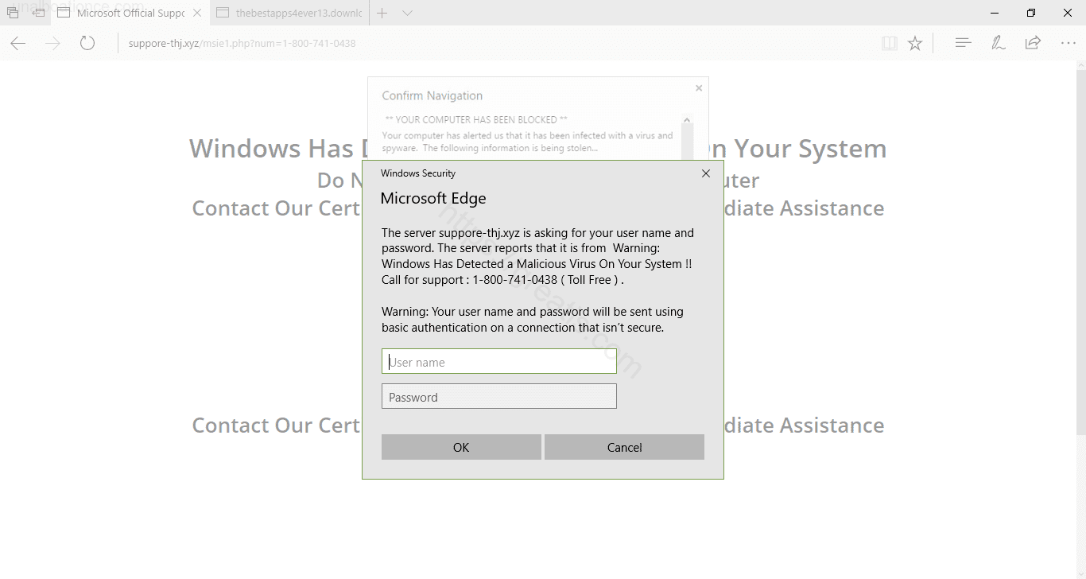Add page to favorites star icon
This screenshot has width=1086, height=579.
(915, 43)
